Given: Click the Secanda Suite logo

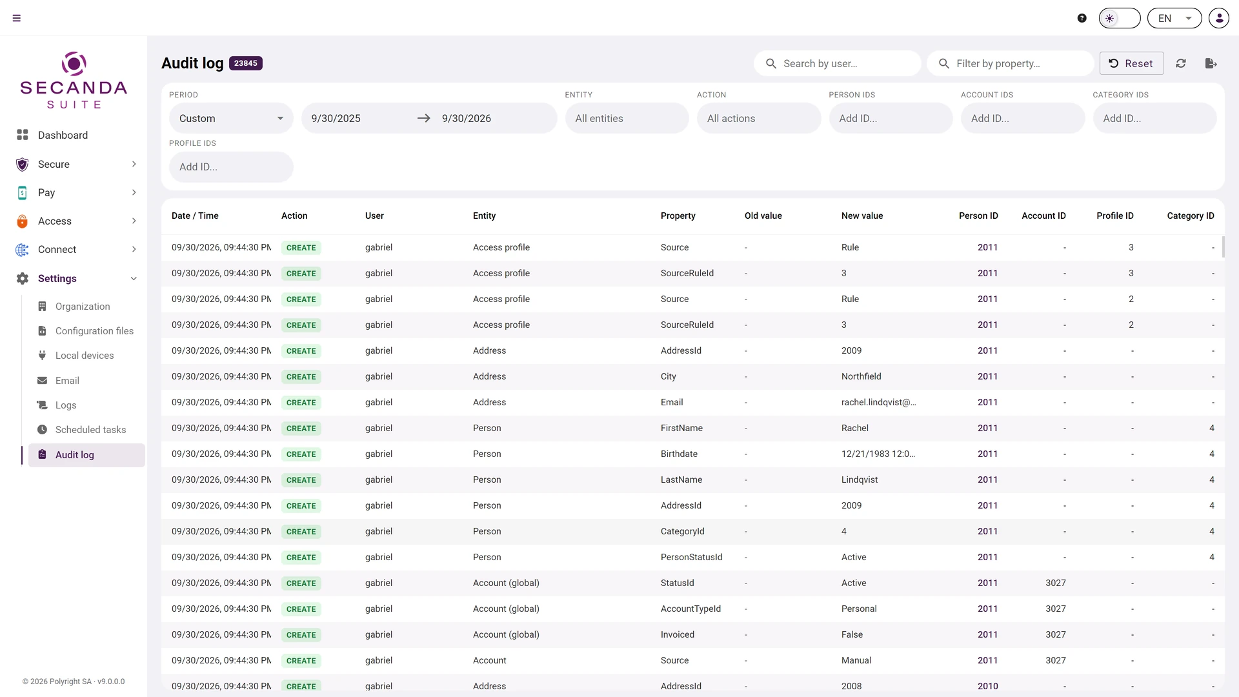Looking at the screenshot, I should (74, 80).
